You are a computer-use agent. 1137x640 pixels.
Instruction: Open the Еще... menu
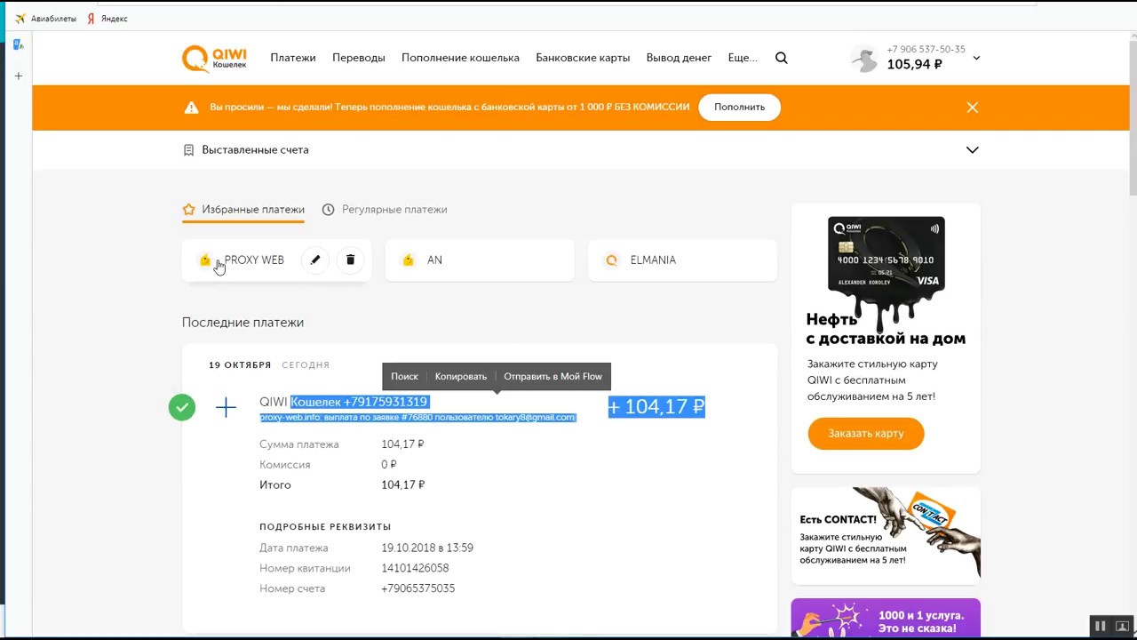coord(743,58)
